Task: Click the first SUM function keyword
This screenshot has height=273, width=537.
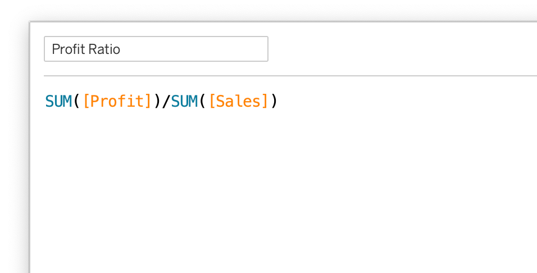Action: tap(58, 102)
